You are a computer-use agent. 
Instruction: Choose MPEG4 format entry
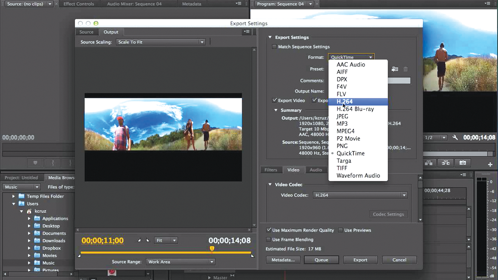358,131
